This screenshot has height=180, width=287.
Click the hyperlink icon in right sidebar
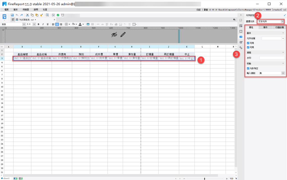coord(241,48)
